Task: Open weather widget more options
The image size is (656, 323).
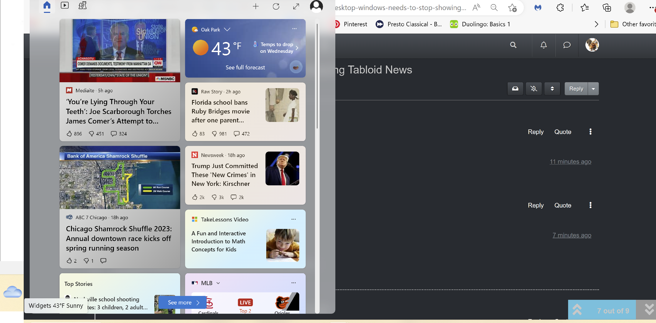Action: (x=294, y=29)
